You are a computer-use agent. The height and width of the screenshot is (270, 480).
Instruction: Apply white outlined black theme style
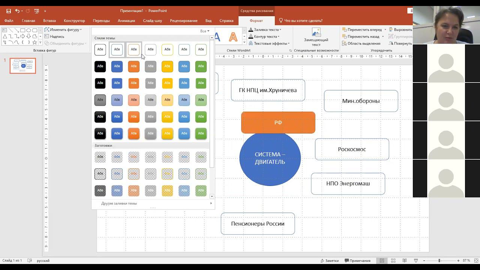click(100, 49)
